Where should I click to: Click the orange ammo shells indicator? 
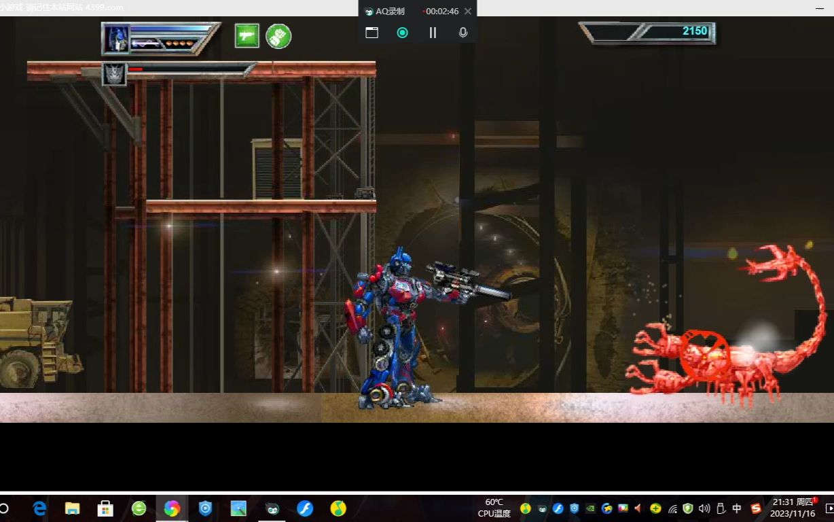coord(180,43)
